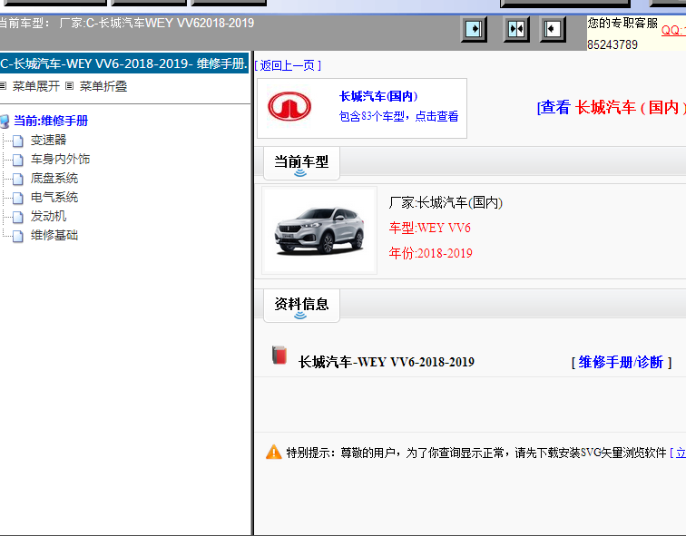Go back via 返回上一页 link
Image resolution: width=686 pixels, height=536 pixels.
288,65
